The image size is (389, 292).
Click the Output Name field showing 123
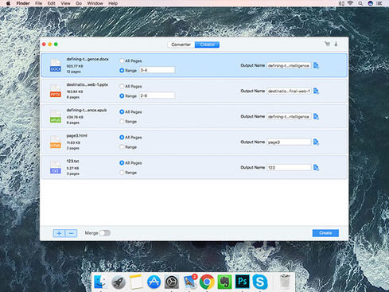(x=289, y=168)
